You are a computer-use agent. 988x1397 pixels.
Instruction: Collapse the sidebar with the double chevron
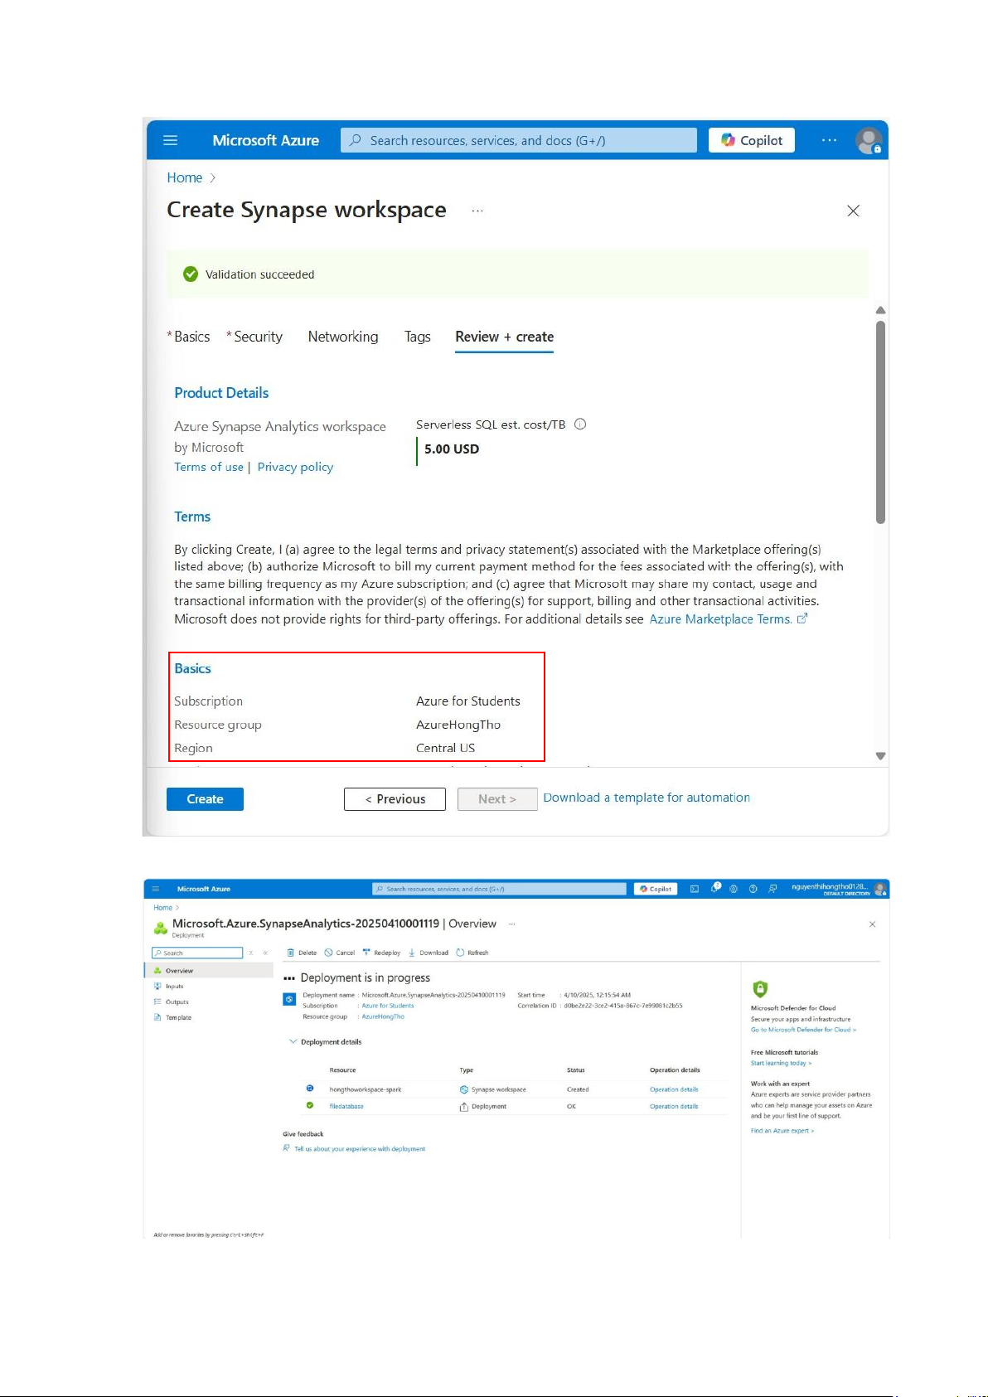[265, 953]
